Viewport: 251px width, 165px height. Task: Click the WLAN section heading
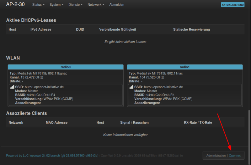pyautogui.click(x=13, y=58)
